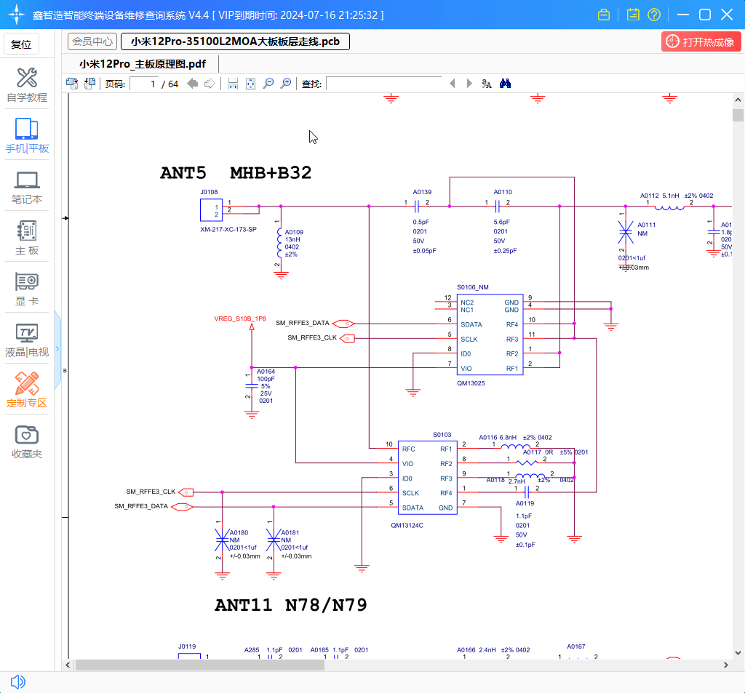This screenshot has width=745, height=693.
Task: Open the 手机|平板 category in sidebar
Action: [x=27, y=135]
